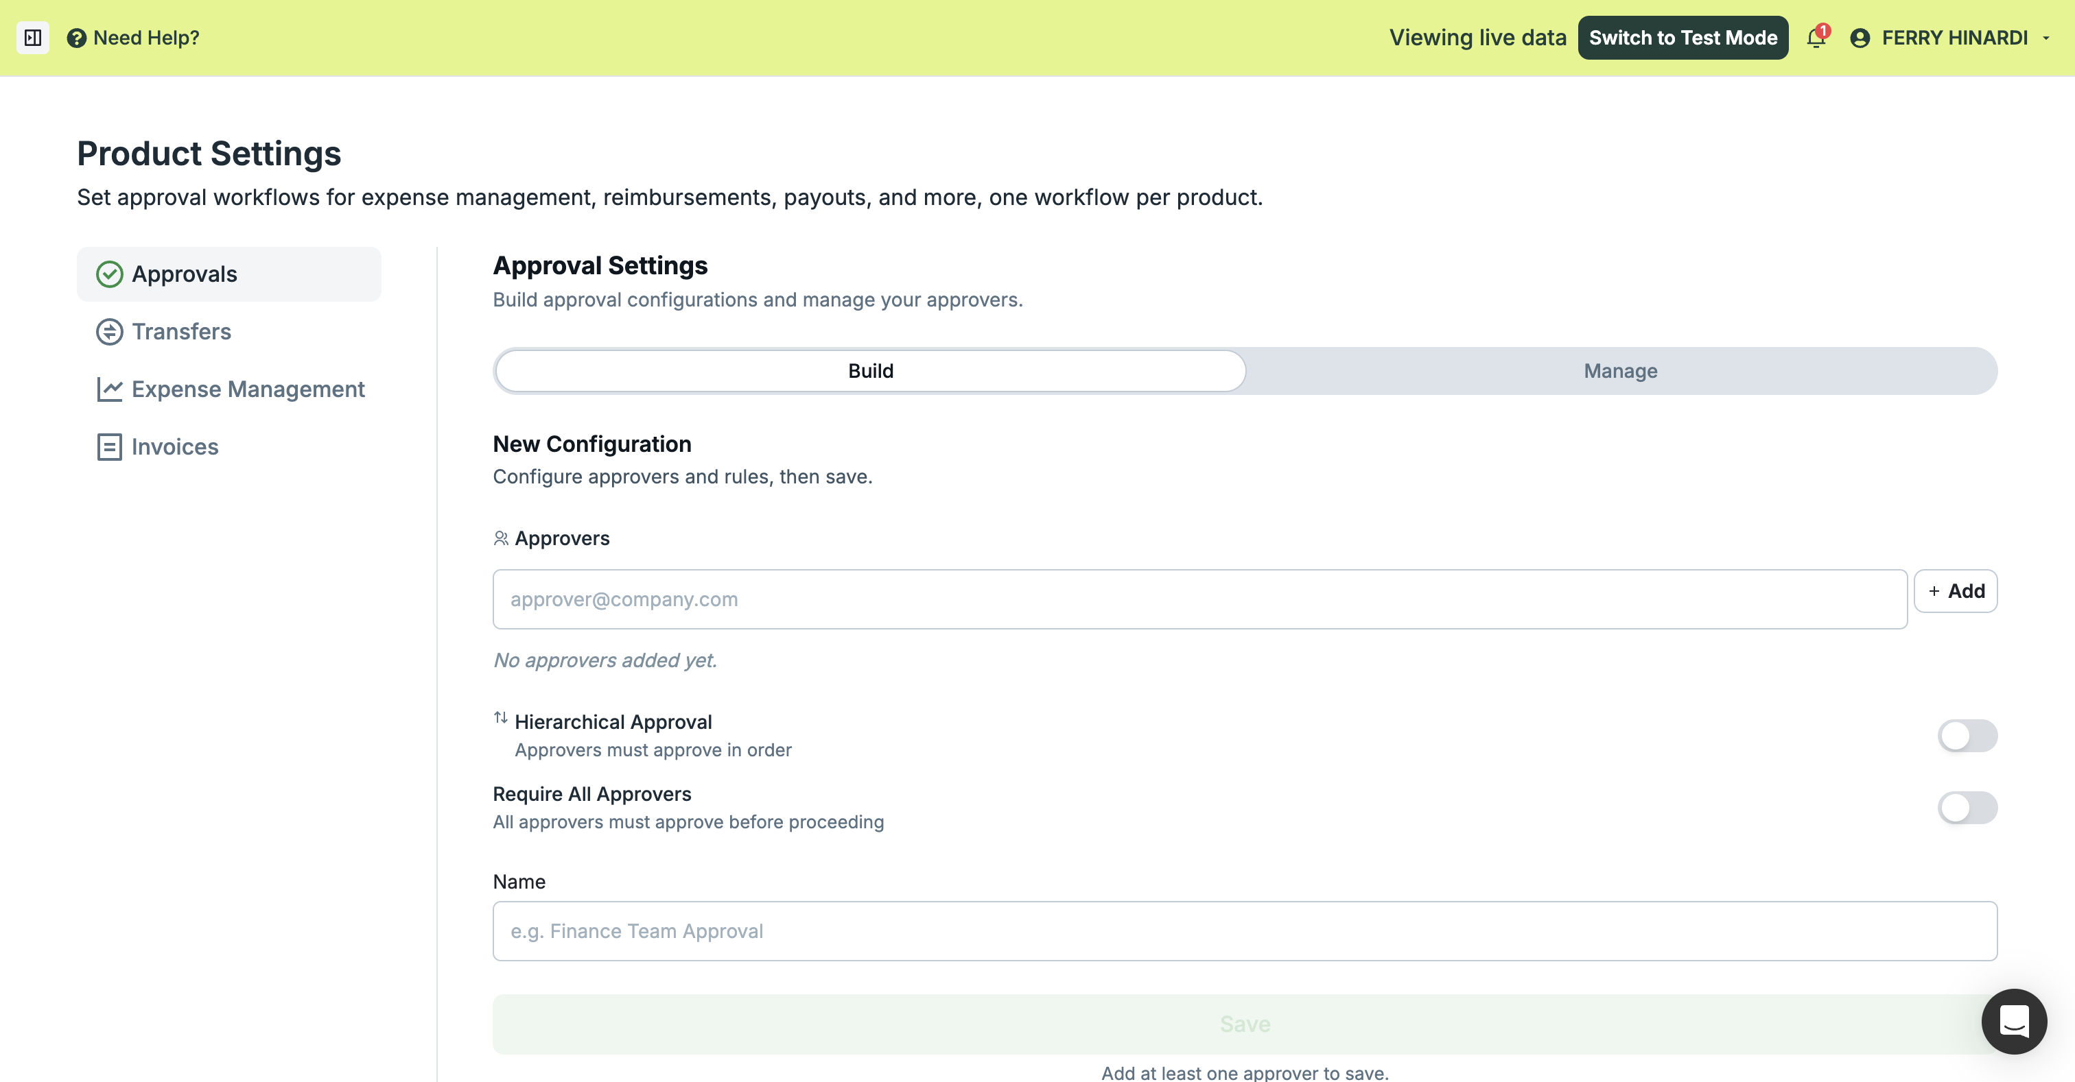Open the Need Help? link
Screen dimensions: 2075x1082
(145, 38)
